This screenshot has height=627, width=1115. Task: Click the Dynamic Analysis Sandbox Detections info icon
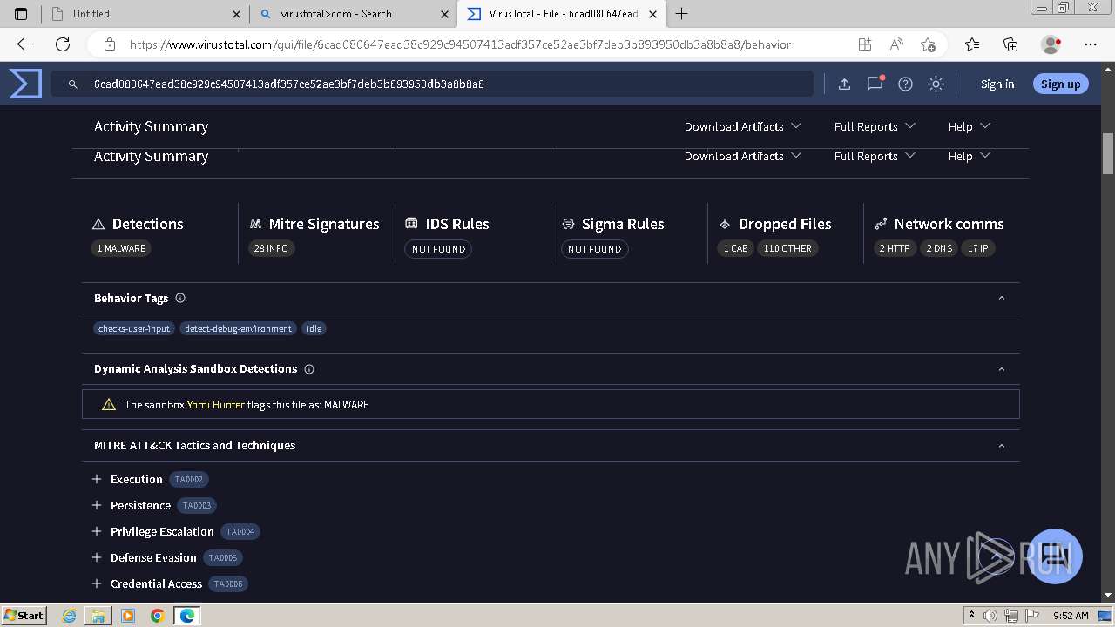coord(309,369)
